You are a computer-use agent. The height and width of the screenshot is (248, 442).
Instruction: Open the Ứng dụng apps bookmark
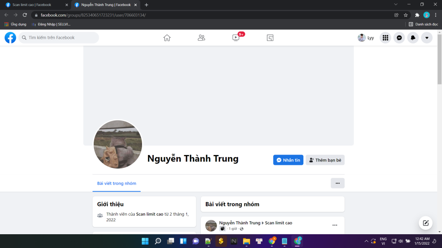16,25
